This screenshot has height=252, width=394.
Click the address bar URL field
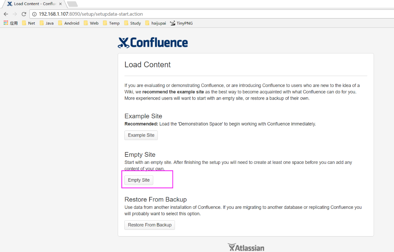click(211, 14)
